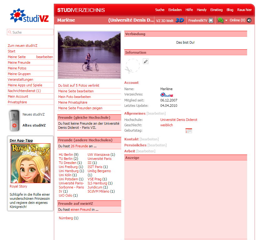
Task: Open the 26 Freunde link
Action: tap(79, 146)
